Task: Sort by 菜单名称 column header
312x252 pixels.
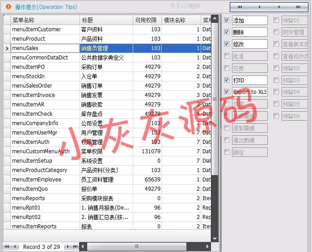Action: point(45,20)
